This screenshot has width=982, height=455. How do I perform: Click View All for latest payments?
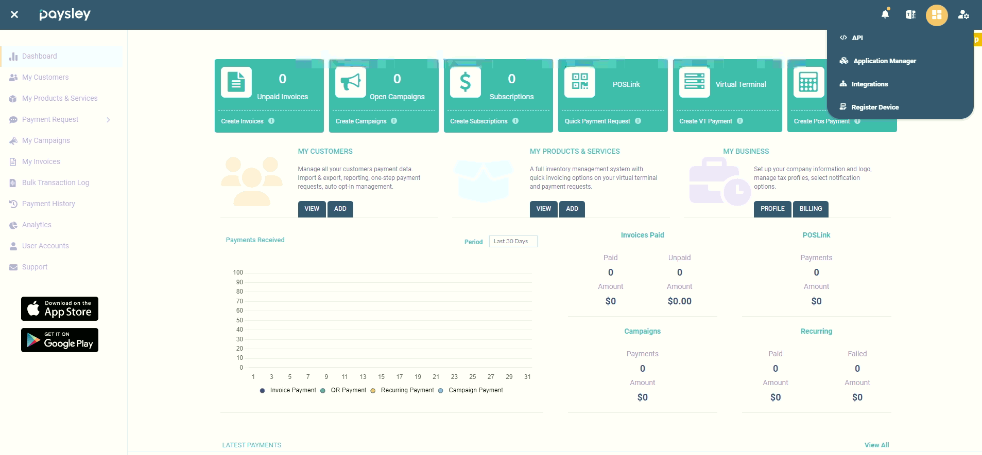pos(876,445)
